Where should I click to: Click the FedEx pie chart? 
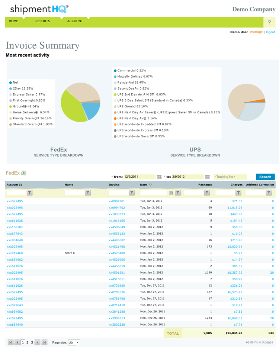tap(80, 102)
